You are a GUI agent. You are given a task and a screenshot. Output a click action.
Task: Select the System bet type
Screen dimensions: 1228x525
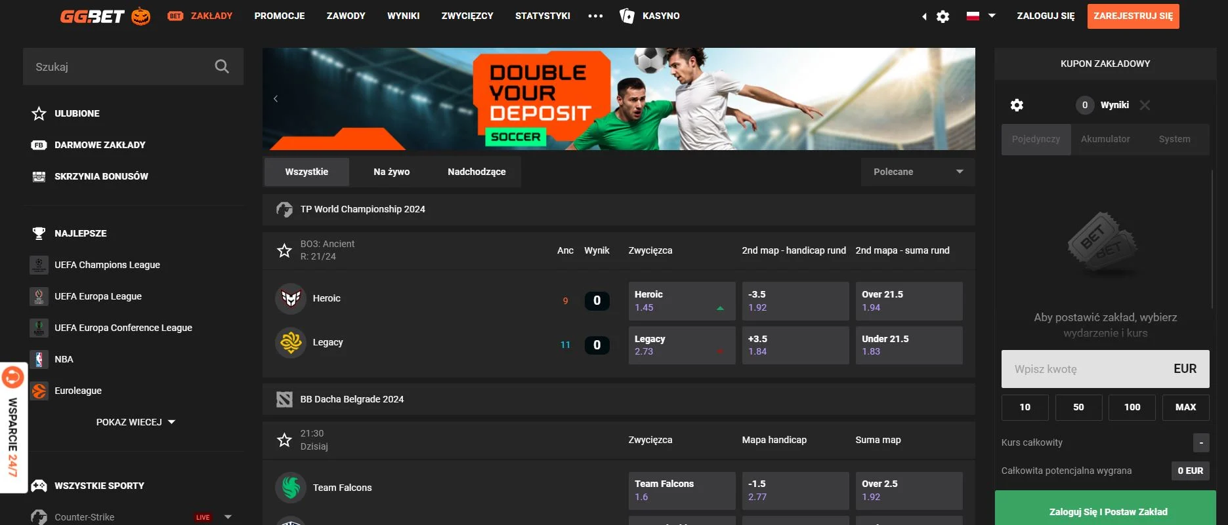point(1174,139)
